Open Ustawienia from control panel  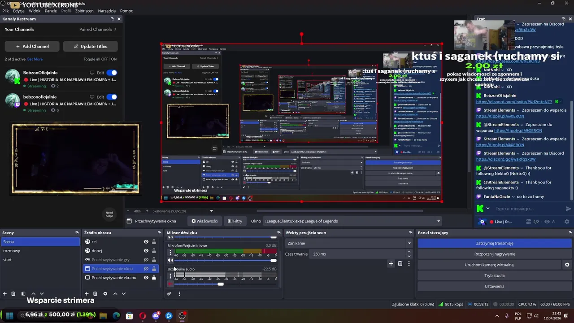[x=495, y=286]
